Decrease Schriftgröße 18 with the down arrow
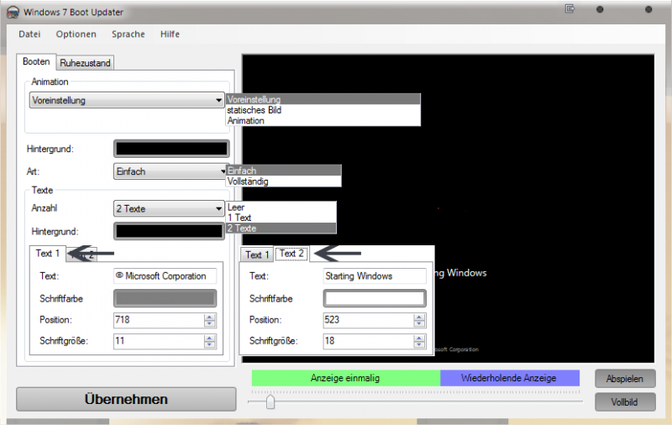The width and height of the screenshot is (672, 425). tap(419, 345)
